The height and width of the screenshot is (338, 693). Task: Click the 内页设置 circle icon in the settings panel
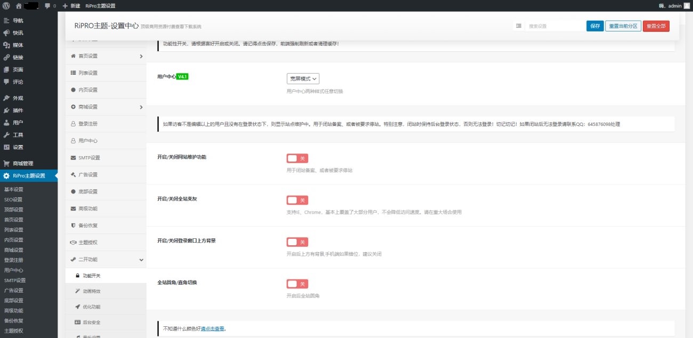[x=73, y=90]
